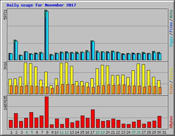Select the red KBytes bar for day 2

point(16,121)
